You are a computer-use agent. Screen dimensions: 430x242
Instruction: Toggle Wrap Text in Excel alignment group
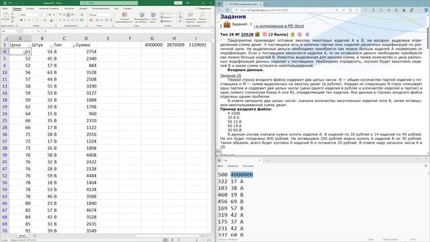coord(82,15)
